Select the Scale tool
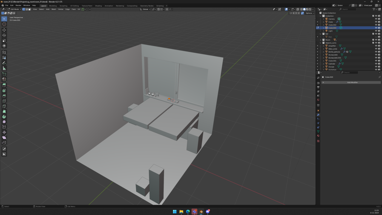 click(x=4, y=41)
